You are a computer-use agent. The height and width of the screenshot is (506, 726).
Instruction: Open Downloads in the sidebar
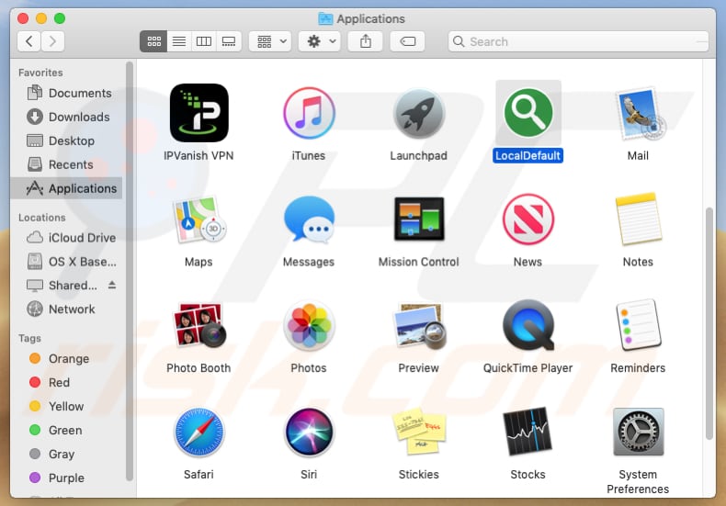(x=67, y=117)
